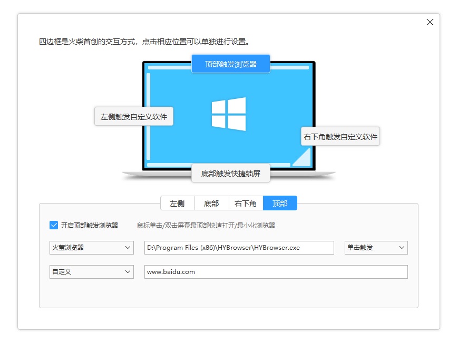Click the 右下角触发自定义软件 label
Screen dimensions: 458x345
click(x=340, y=136)
